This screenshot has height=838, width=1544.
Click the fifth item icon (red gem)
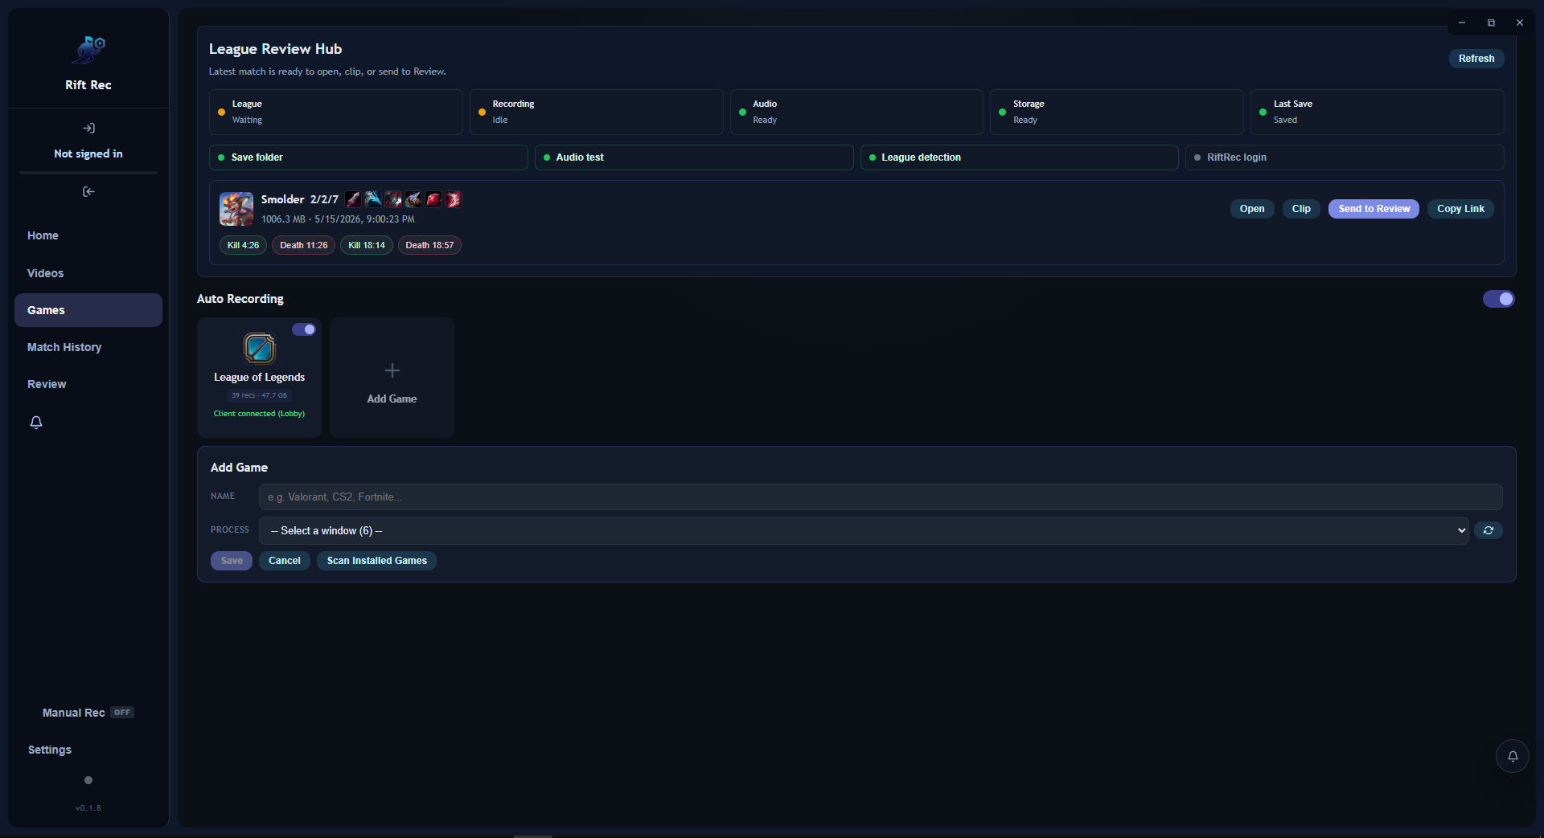[433, 199]
